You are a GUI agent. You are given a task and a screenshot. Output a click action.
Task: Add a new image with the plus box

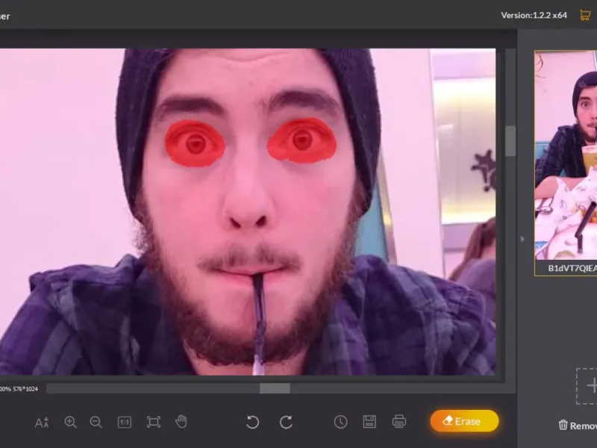[587, 386]
